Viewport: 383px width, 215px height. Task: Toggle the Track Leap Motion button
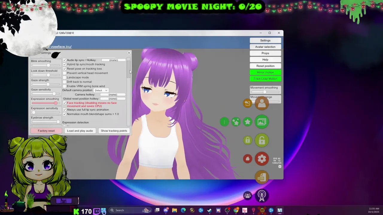[265, 79]
